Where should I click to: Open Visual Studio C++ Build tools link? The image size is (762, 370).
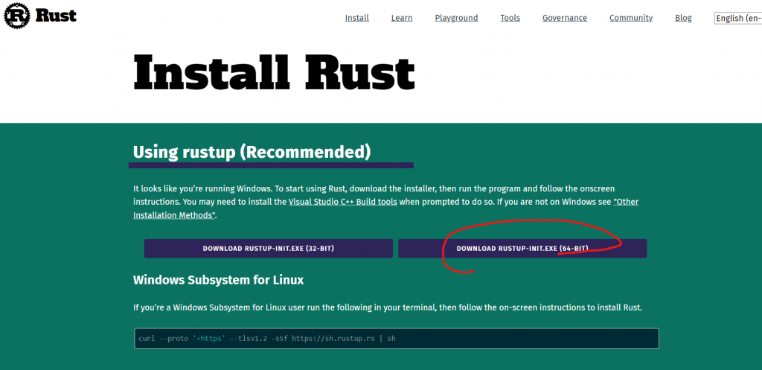pos(342,202)
